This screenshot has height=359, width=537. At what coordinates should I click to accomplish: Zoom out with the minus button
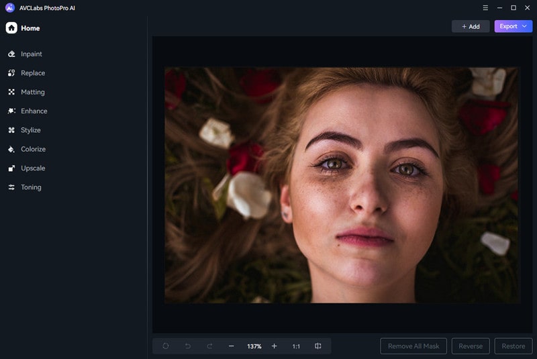coord(232,346)
